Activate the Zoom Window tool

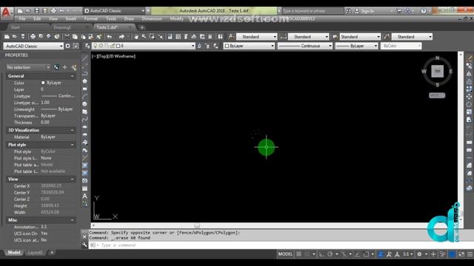[152, 36]
